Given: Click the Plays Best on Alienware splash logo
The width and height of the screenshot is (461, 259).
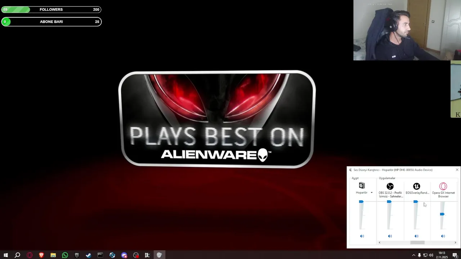Looking at the screenshot, I should [217, 119].
